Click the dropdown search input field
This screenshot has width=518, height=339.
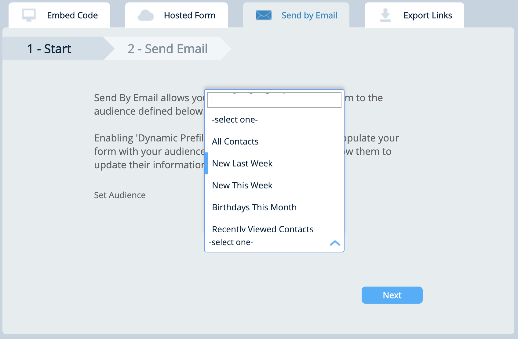click(274, 100)
